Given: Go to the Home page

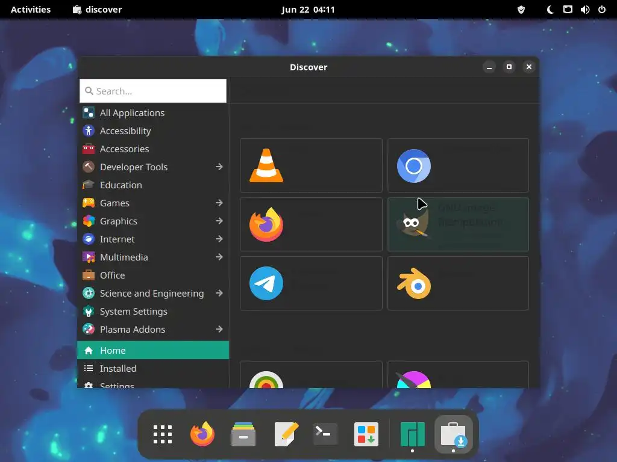Looking at the screenshot, I should click(x=154, y=351).
